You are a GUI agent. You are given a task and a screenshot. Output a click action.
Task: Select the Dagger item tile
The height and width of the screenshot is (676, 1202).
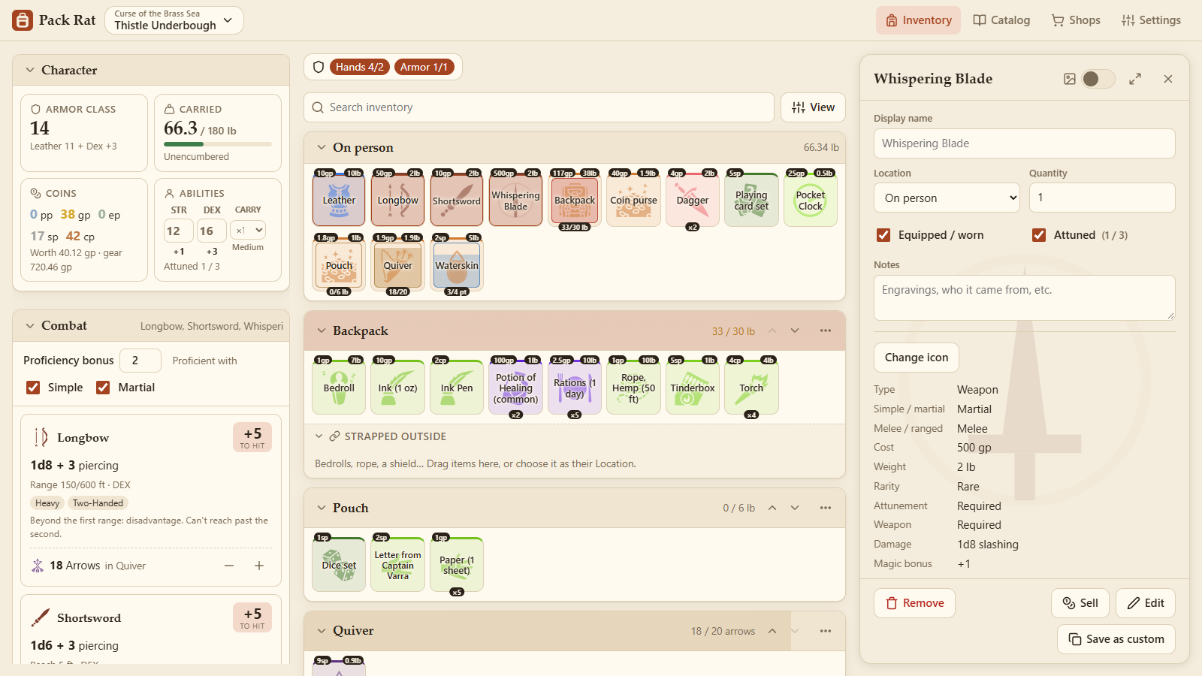693,200
